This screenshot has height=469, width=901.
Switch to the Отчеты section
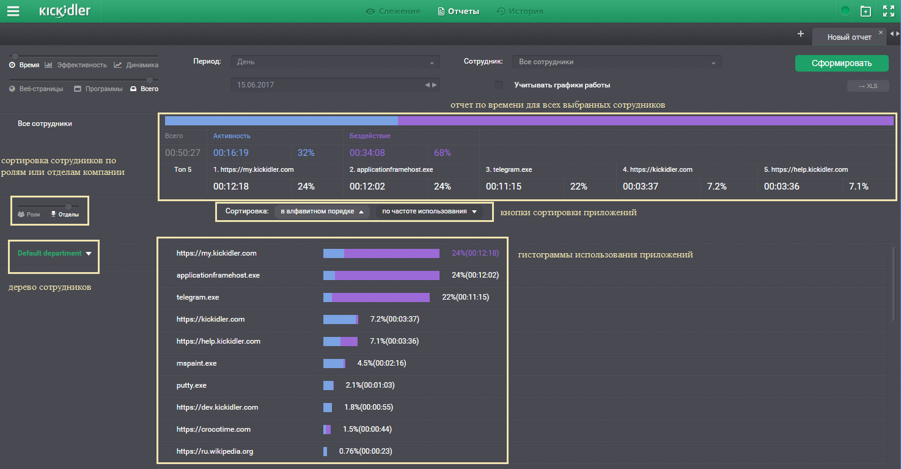pyautogui.click(x=458, y=11)
